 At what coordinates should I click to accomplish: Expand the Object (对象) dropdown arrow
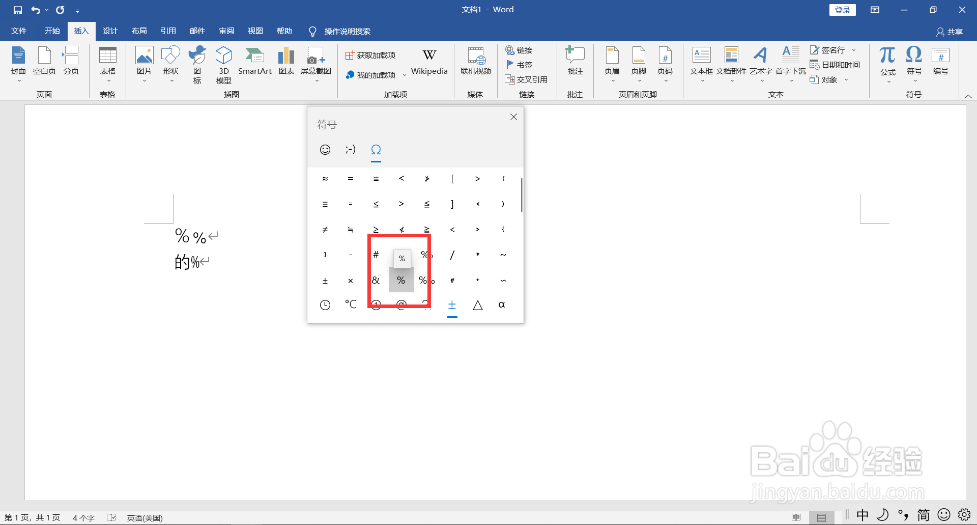(x=846, y=79)
